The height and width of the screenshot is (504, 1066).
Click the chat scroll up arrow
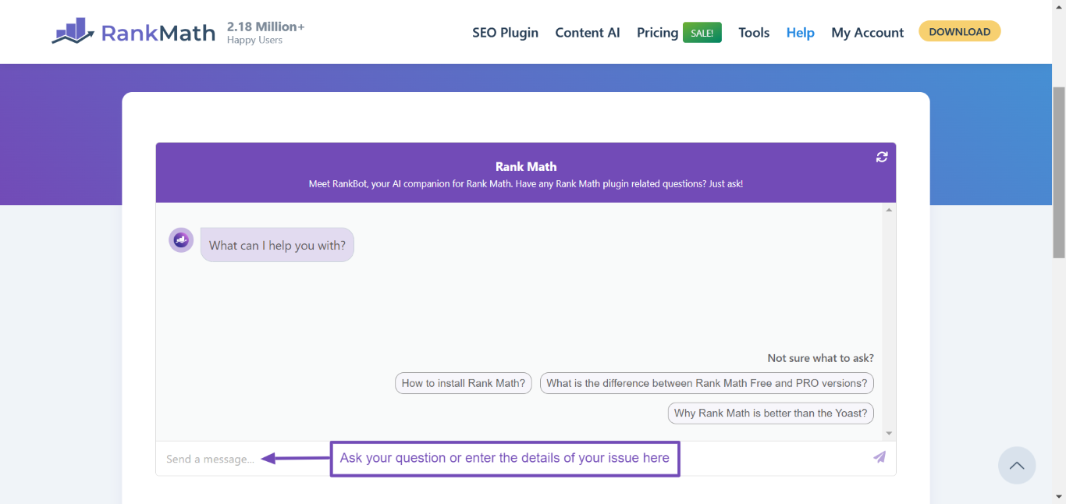tap(889, 210)
